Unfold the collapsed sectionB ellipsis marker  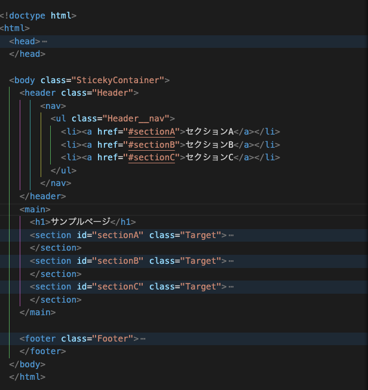231,261
